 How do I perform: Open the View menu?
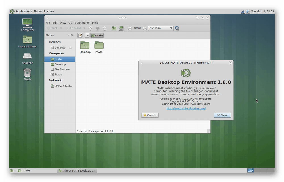63,23
